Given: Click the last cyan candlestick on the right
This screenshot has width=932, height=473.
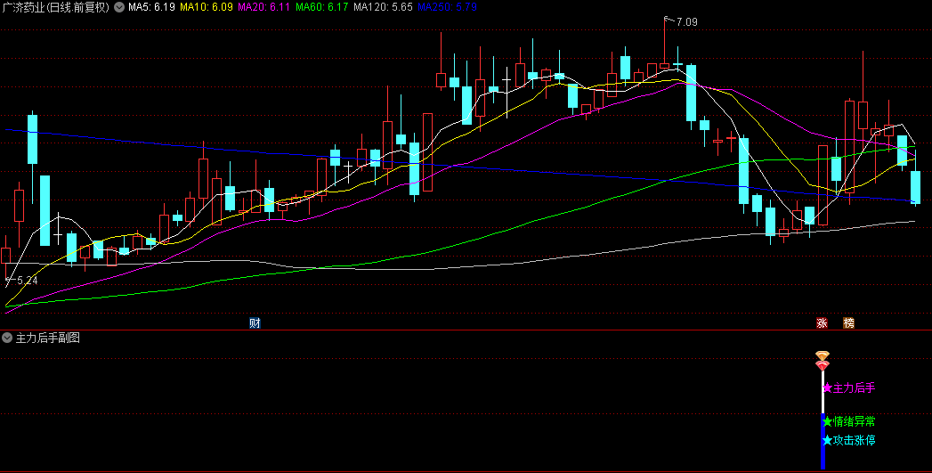Looking at the screenshot, I should [915, 187].
